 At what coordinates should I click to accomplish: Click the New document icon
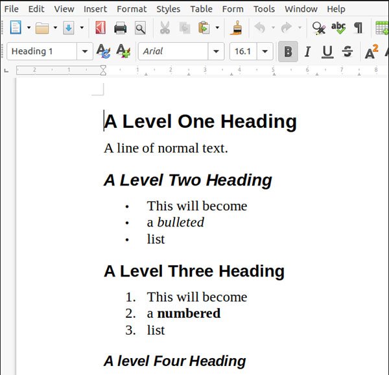[16, 27]
